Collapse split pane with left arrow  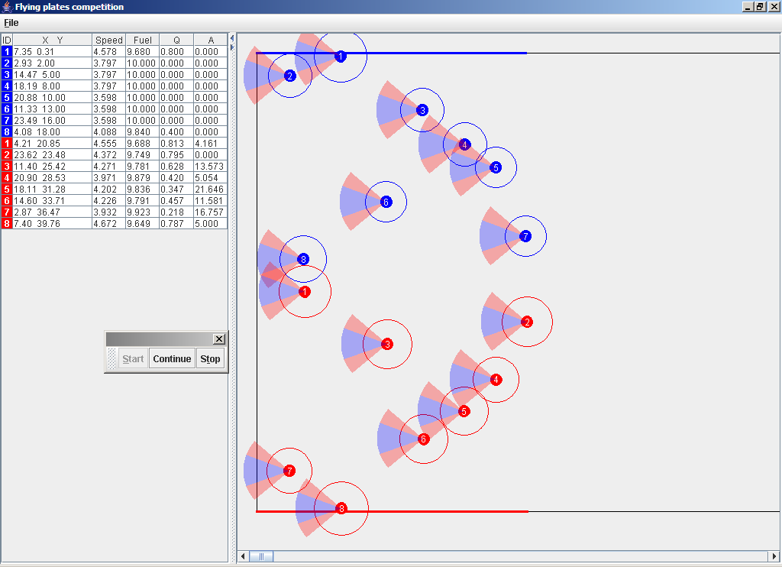coord(232,38)
